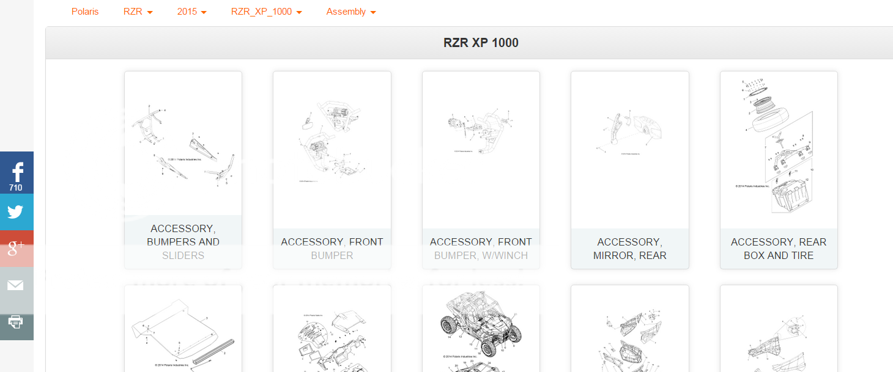Click the Twitter share icon
This screenshot has height=372, width=893.
[x=17, y=212]
